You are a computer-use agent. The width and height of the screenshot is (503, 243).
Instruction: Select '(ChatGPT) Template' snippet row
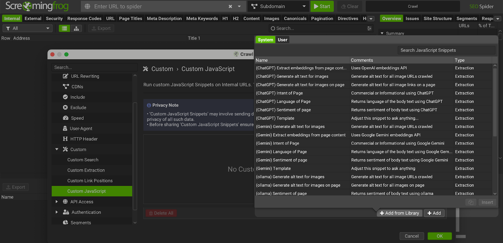tap(373, 118)
